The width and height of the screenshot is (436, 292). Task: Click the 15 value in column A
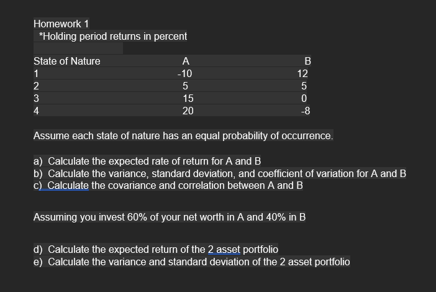[x=188, y=98]
